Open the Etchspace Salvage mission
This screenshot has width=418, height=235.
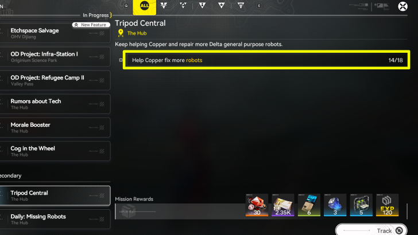point(55,33)
